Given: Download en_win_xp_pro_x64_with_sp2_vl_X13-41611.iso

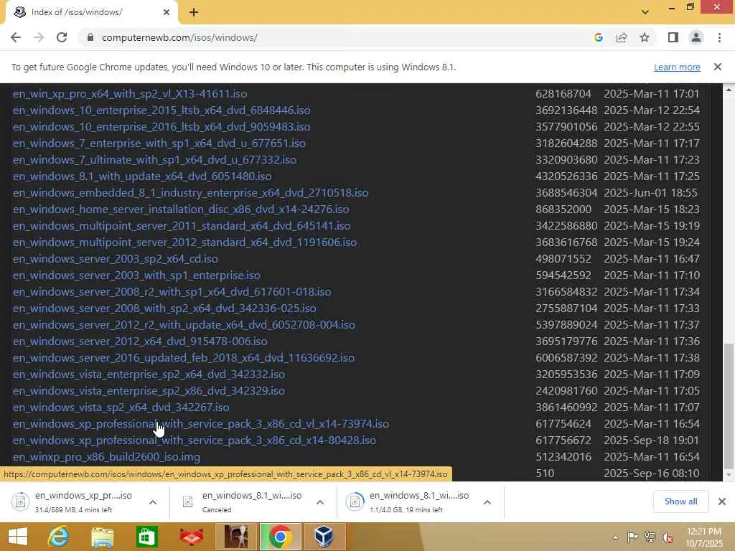Looking at the screenshot, I should click(130, 94).
